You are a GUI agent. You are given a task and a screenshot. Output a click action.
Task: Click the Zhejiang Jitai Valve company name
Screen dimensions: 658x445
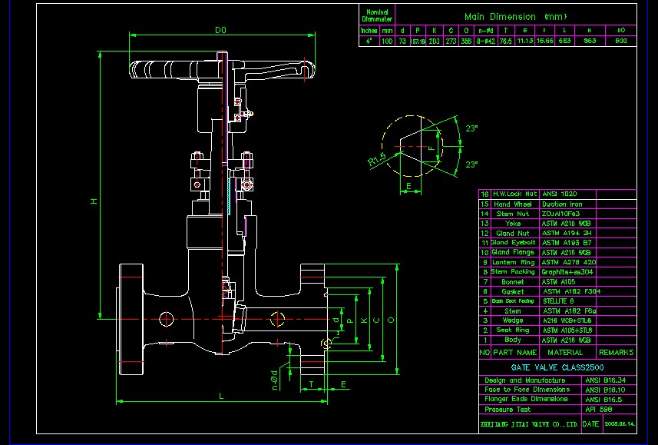(529, 423)
